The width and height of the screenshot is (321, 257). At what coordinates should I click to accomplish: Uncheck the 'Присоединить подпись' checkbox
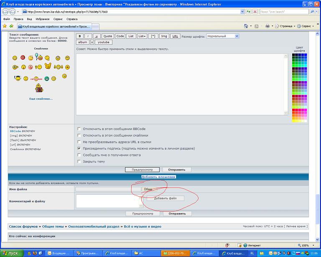coord(79,148)
